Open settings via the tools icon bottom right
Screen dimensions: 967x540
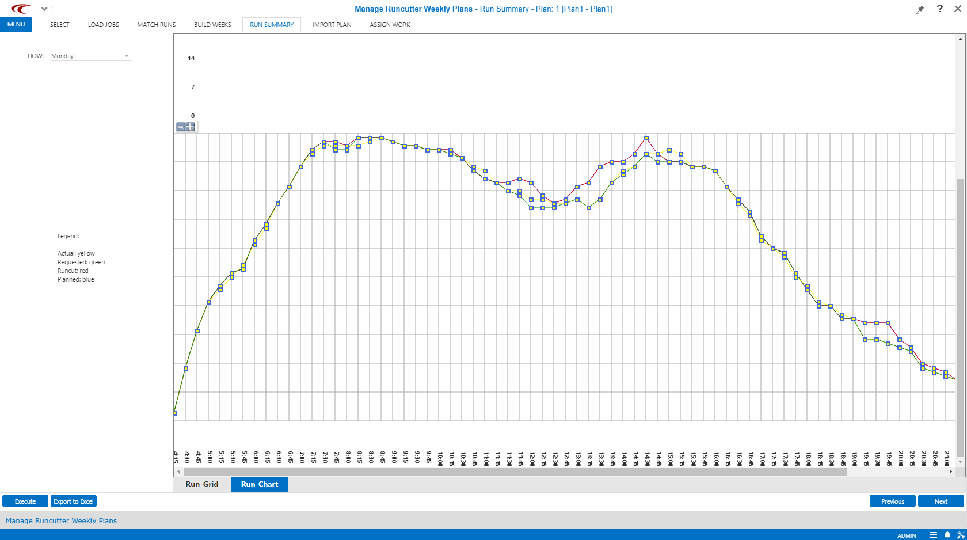click(x=960, y=535)
